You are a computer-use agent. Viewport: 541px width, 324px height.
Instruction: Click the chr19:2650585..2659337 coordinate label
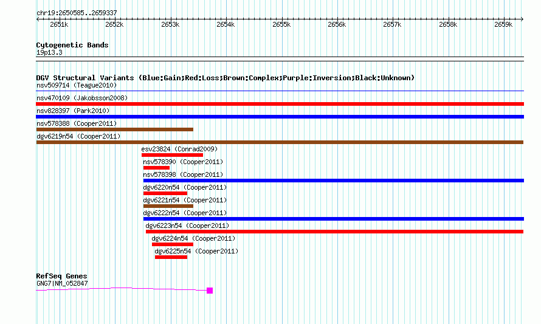[x=77, y=13]
